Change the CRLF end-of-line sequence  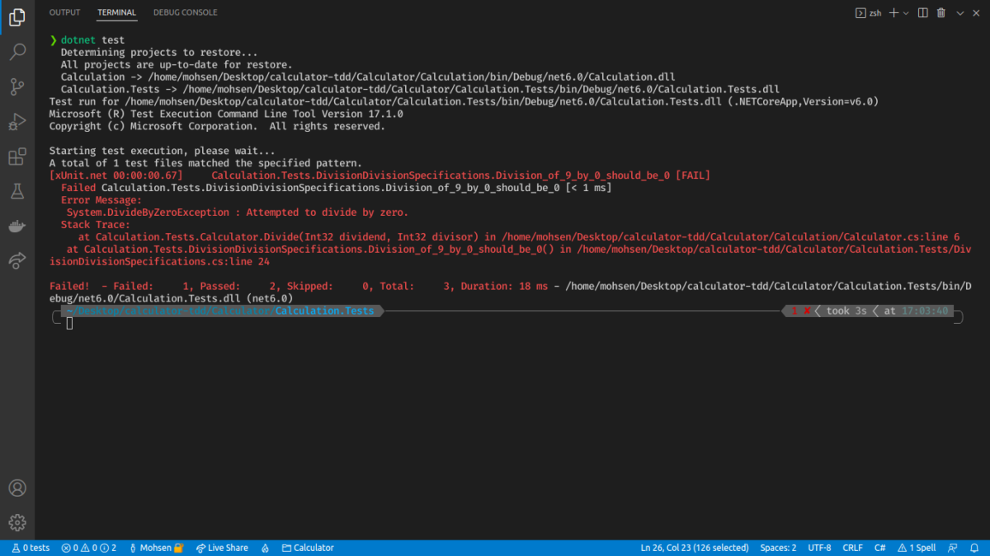pos(852,548)
